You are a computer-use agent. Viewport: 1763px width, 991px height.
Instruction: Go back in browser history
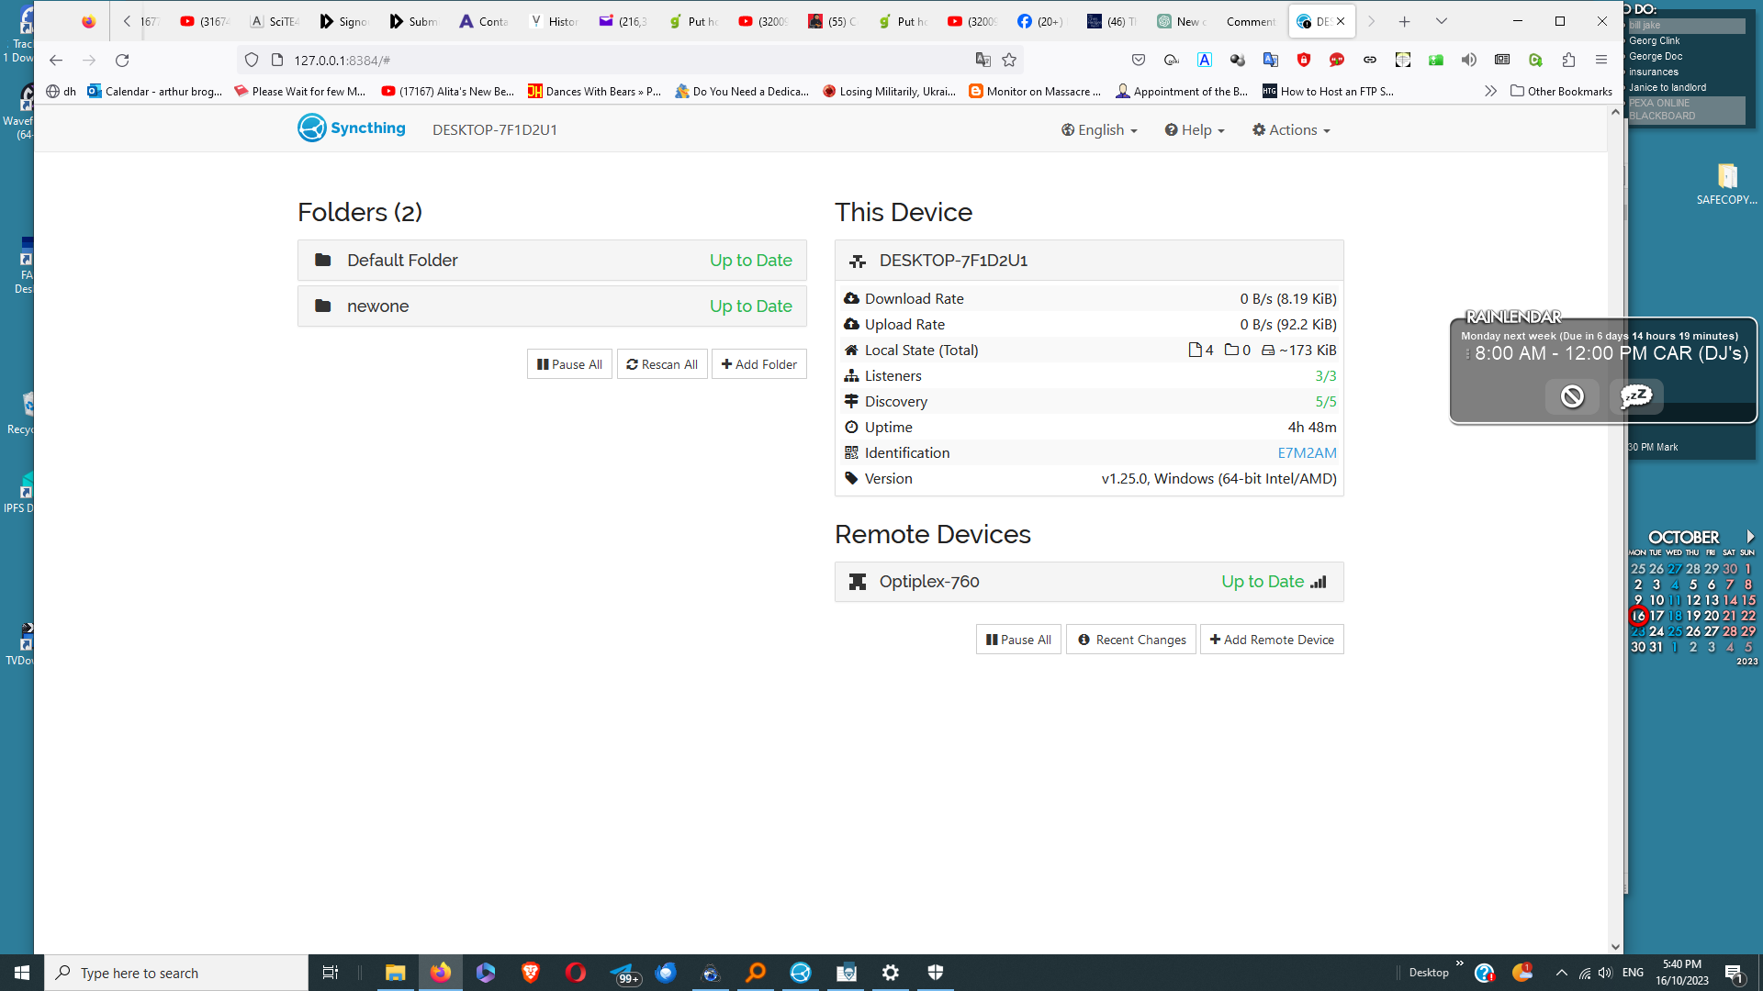point(56,61)
